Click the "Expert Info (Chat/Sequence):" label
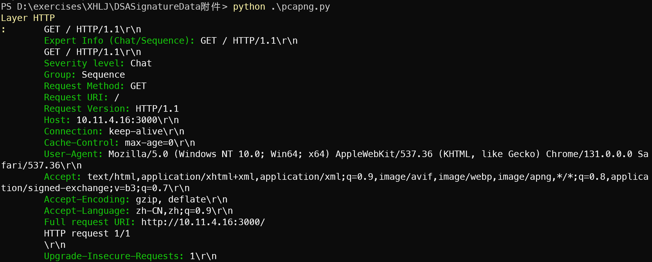Image resolution: width=652 pixels, height=262 pixels. pos(119,41)
